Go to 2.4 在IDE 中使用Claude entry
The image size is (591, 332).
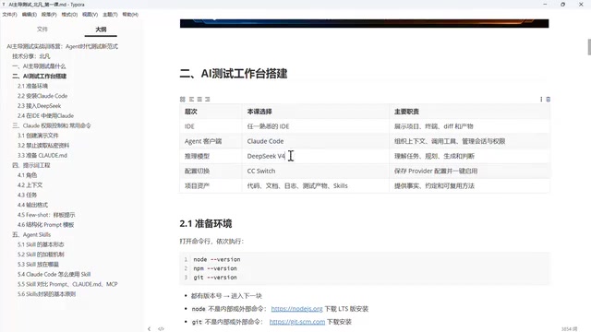45,115
